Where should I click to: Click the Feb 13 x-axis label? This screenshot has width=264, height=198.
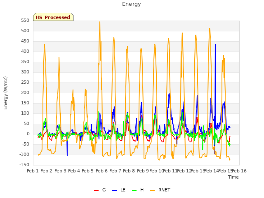click(x=198, y=171)
